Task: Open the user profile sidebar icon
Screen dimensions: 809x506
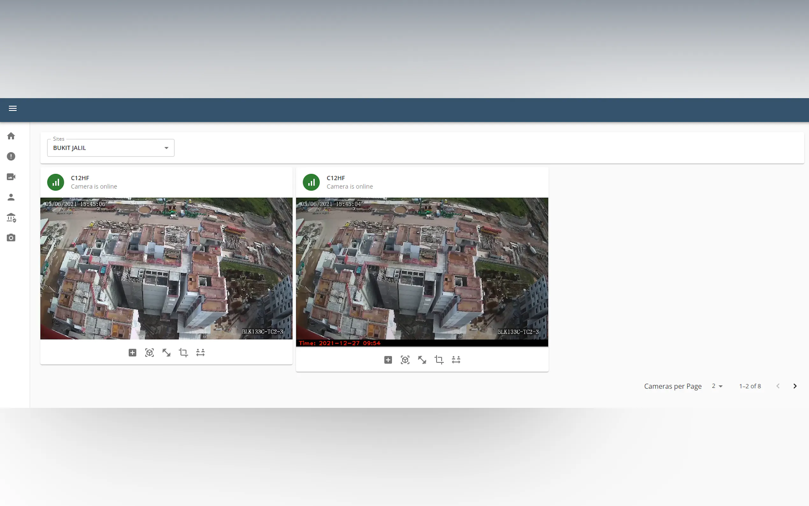Action: point(11,197)
